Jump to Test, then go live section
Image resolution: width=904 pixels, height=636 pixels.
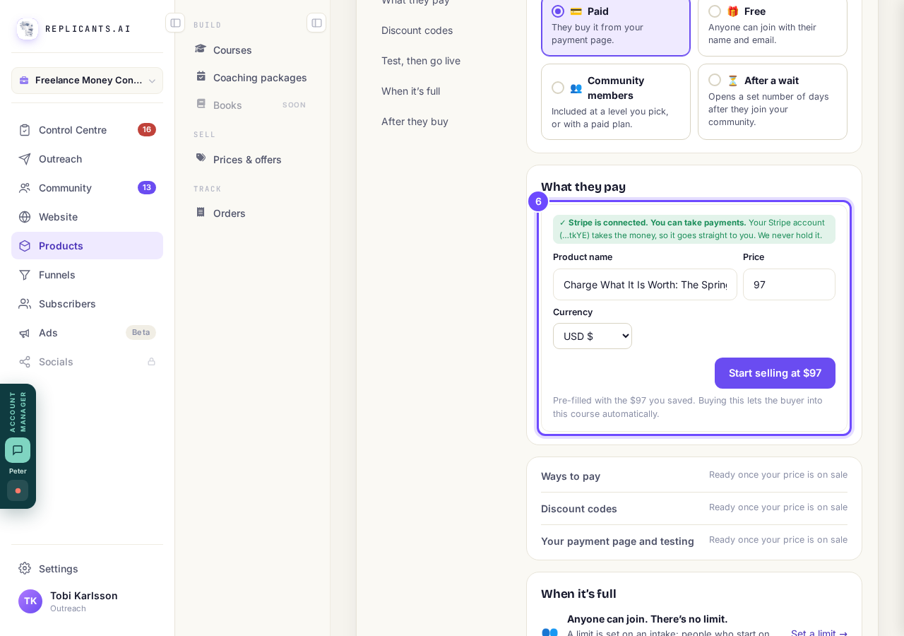click(421, 61)
